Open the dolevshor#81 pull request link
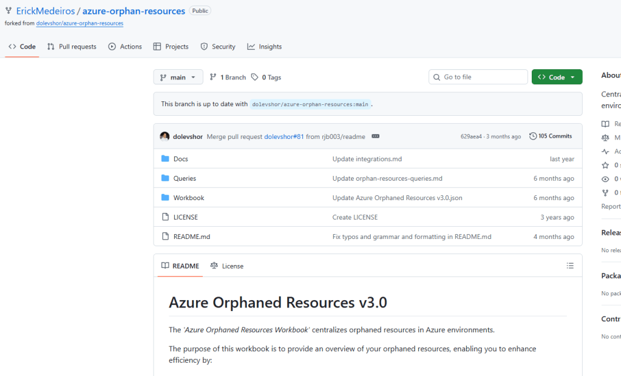621x376 pixels. [x=283, y=136]
